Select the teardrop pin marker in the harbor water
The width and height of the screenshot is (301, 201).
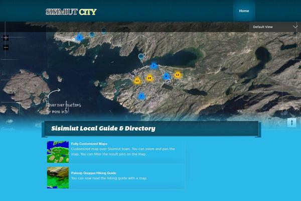(x=141, y=57)
